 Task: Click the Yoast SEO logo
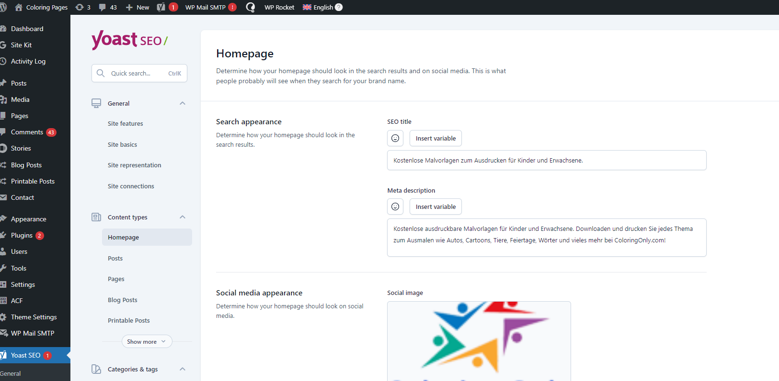tap(129, 40)
